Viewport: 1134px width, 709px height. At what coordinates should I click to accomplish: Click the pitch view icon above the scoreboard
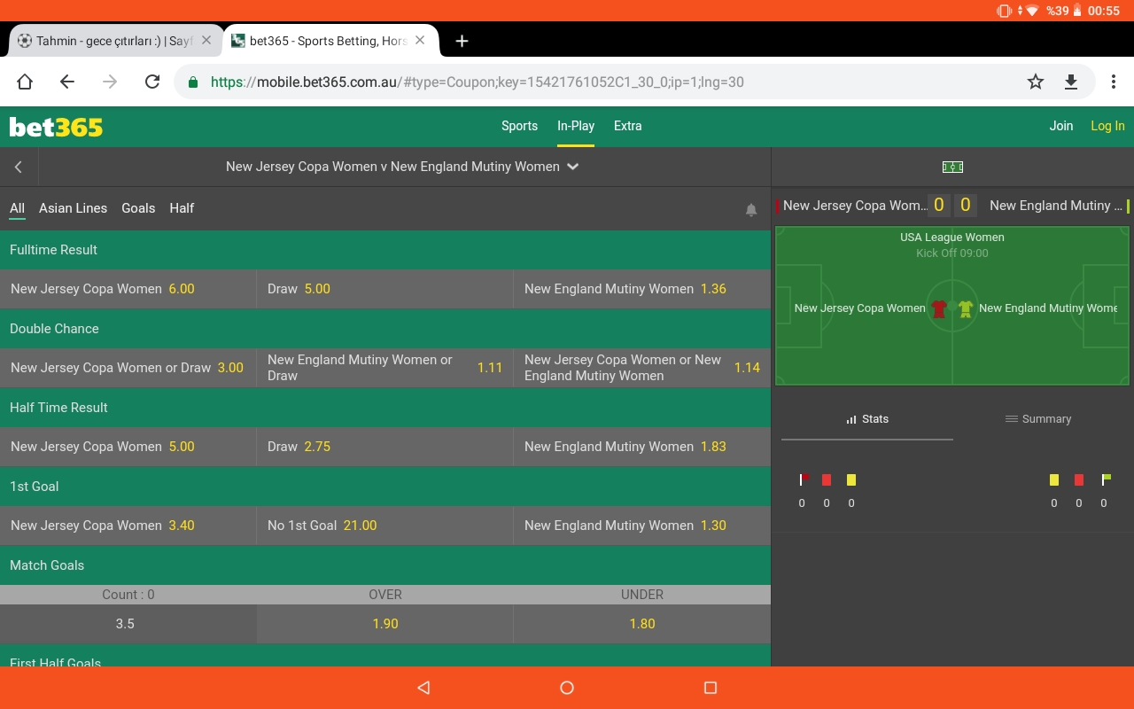pos(952,167)
